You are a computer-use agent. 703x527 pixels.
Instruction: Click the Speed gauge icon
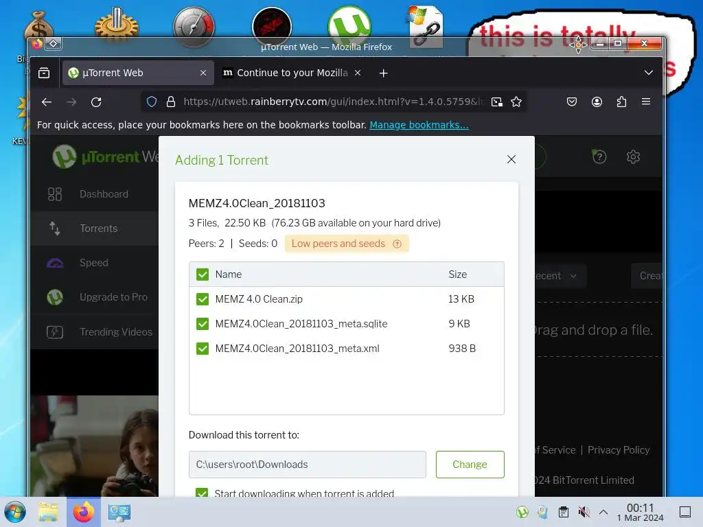(55, 263)
